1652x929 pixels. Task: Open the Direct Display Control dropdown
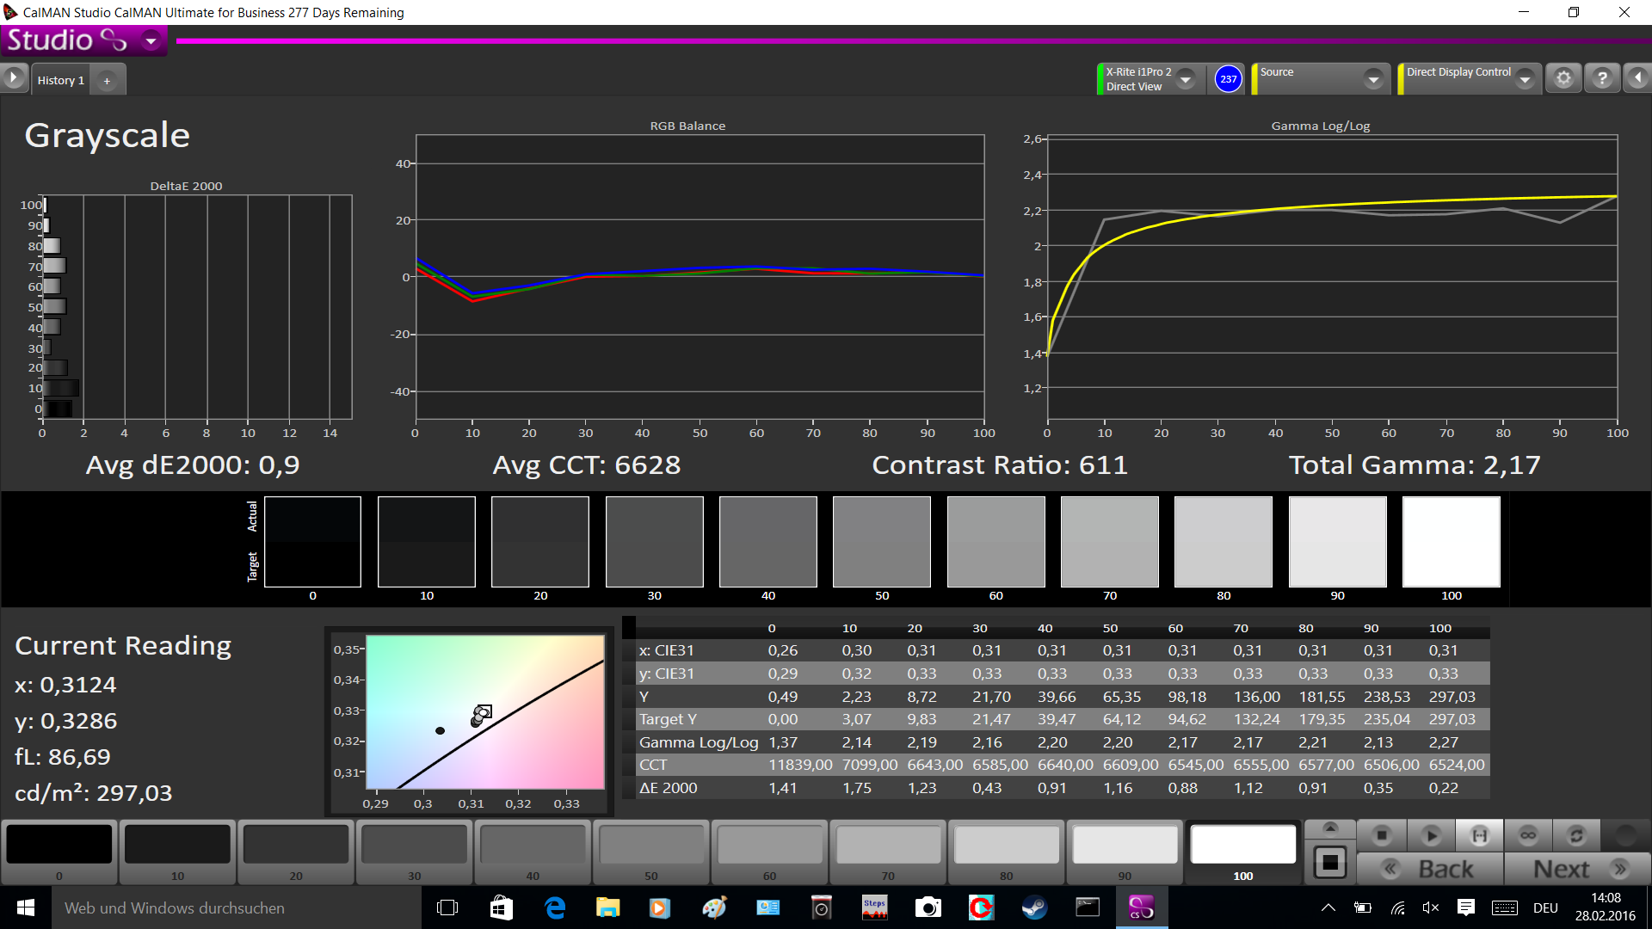(1525, 79)
